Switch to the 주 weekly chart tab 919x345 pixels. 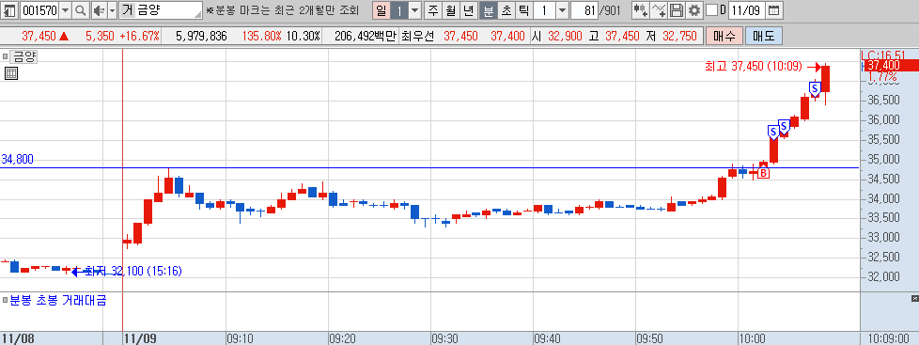433,10
